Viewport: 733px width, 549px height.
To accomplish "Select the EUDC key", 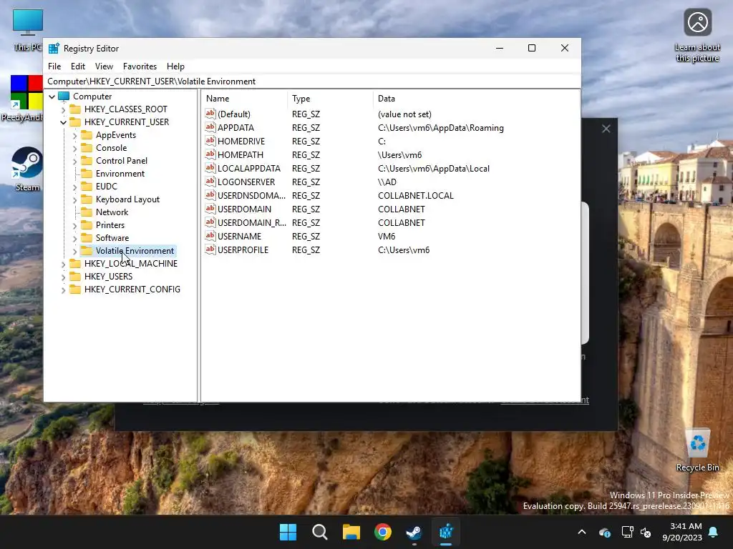I will 107,187.
